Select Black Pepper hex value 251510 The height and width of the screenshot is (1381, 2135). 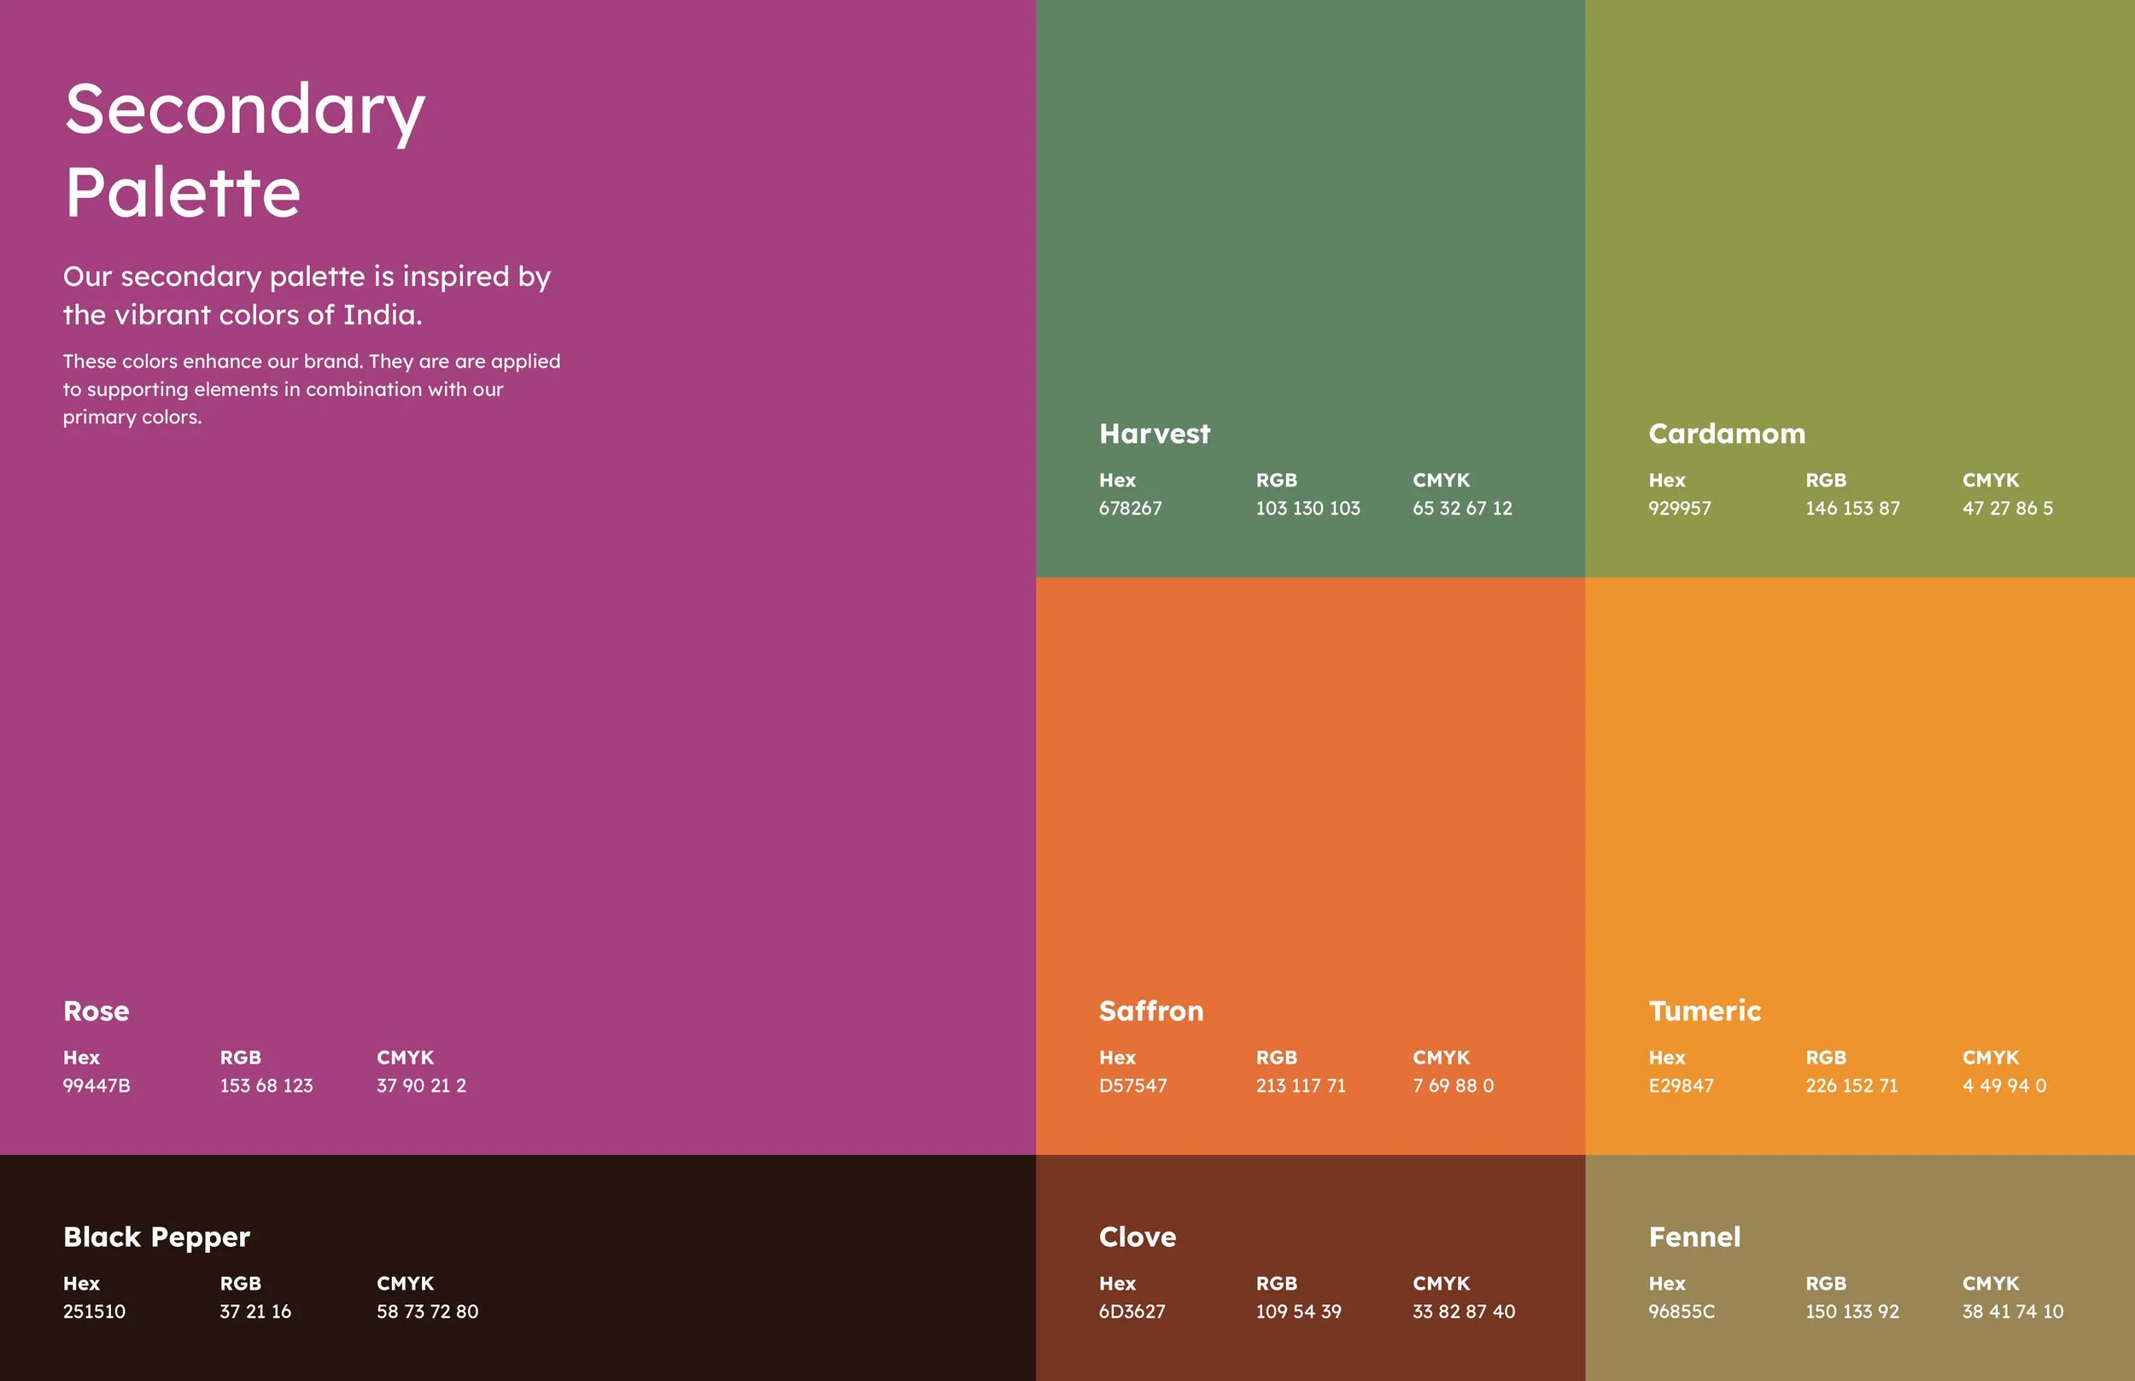(94, 1311)
